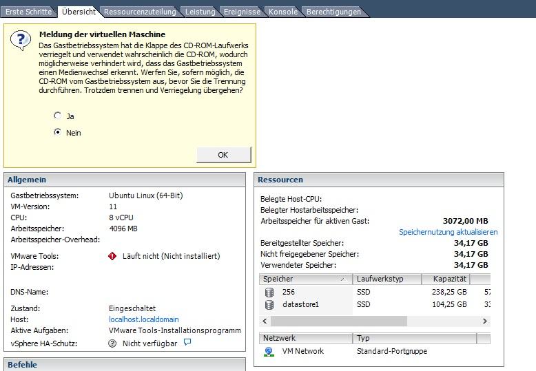Screen dimensions: 536x371
Task: Click the red VMware Tools warning icon
Action: (112, 256)
